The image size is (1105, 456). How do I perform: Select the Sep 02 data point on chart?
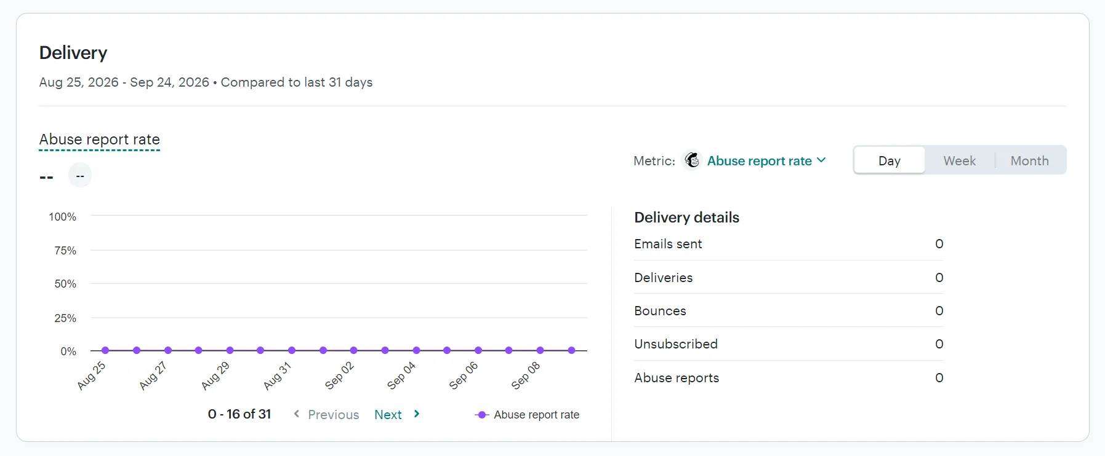(353, 350)
